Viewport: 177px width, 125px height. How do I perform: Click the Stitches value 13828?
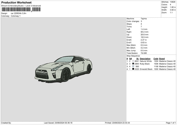click(173, 2)
